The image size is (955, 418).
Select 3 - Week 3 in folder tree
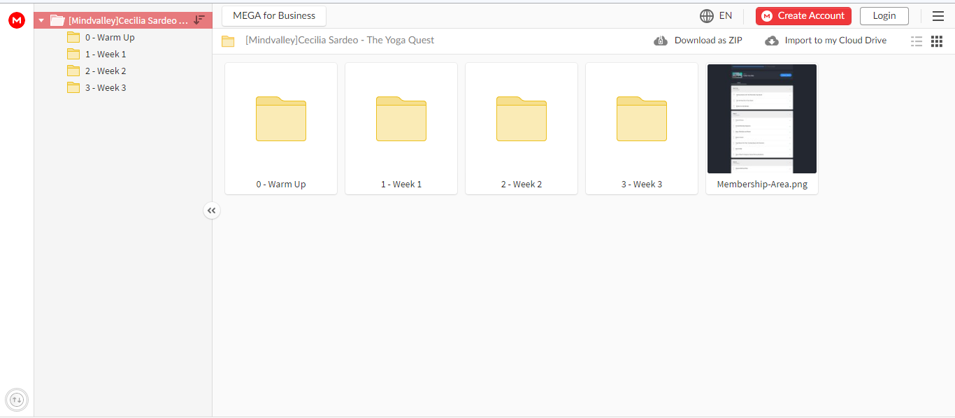click(106, 87)
